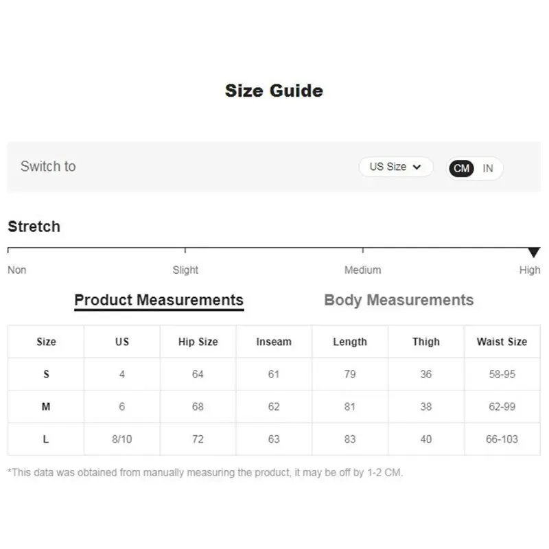Click the 8/10 US size cell

coord(122,439)
